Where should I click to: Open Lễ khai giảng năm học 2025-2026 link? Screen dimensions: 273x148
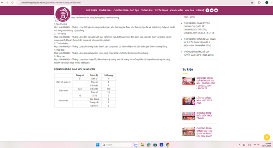point(204,100)
